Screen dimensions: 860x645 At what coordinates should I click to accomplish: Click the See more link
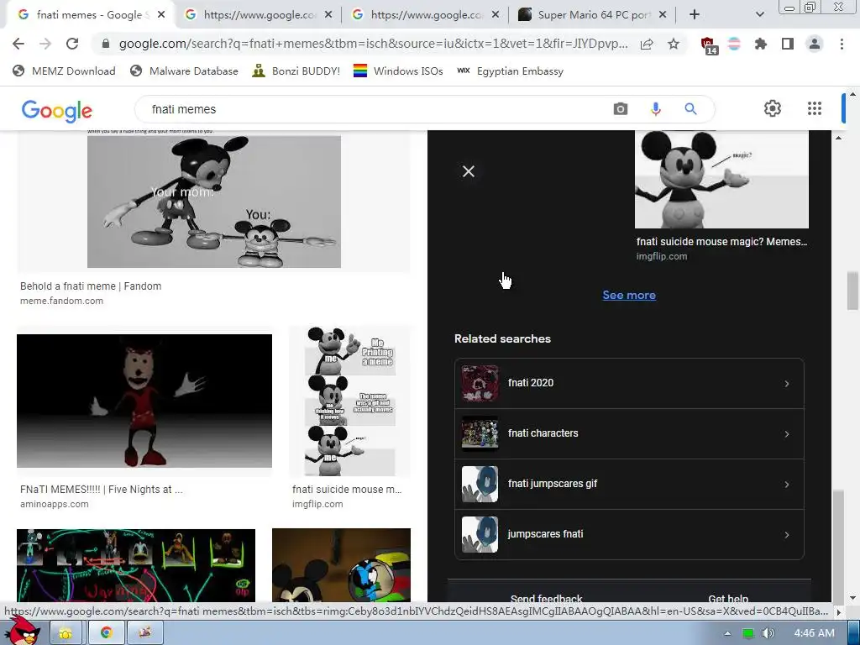click(x=629, y=295)
